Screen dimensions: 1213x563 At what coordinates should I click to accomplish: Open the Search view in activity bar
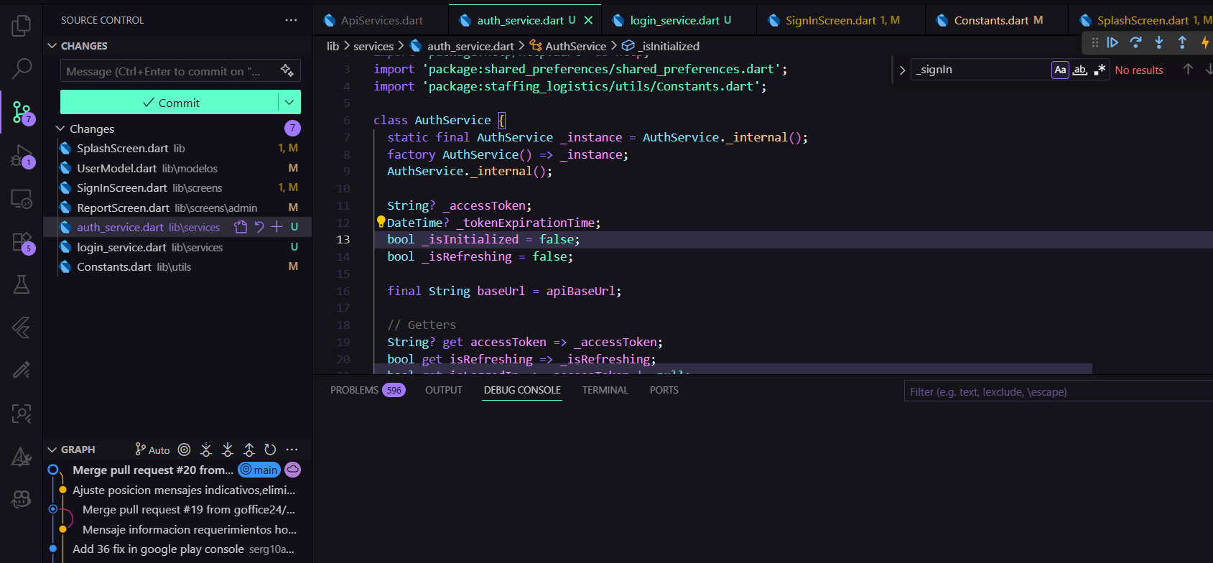pyautogui.click(x=22, y=69)
